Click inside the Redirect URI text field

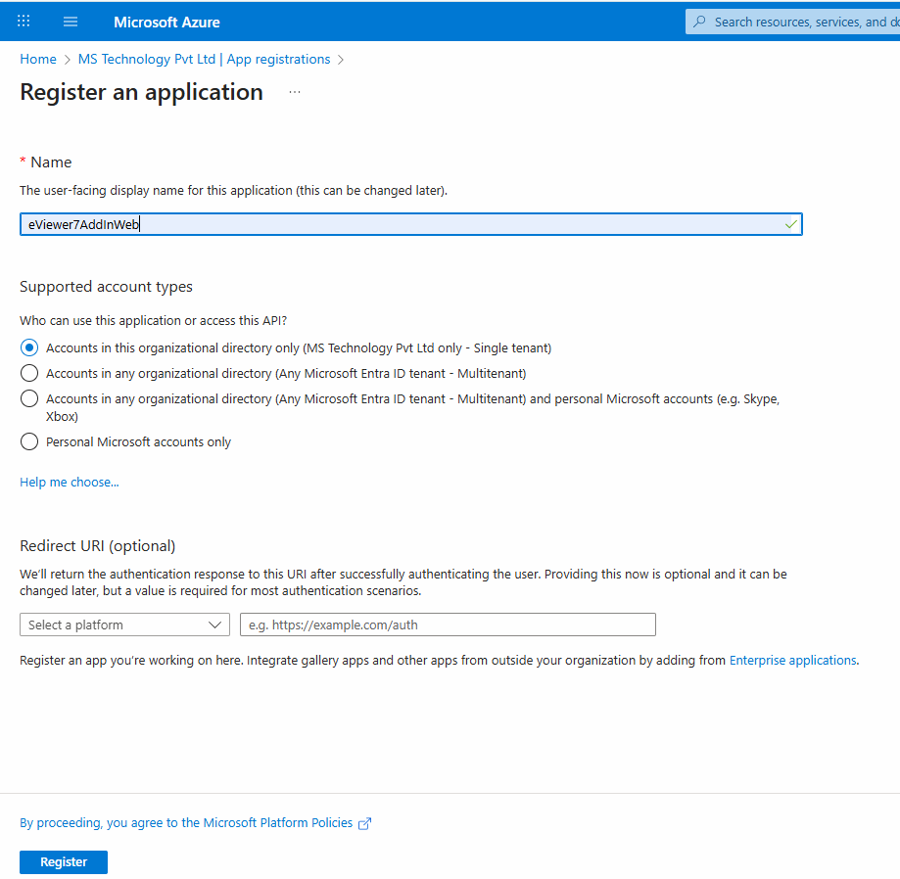447,624
